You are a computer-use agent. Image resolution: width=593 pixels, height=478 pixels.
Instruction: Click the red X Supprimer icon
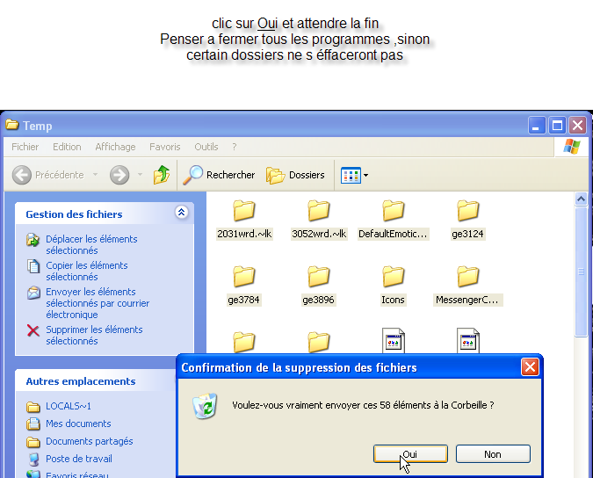click(x=33, y=330)
